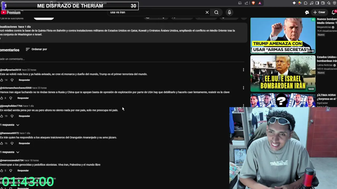
Task: Click 'hace 23 horas' comment timestamp
Action: 39,88
